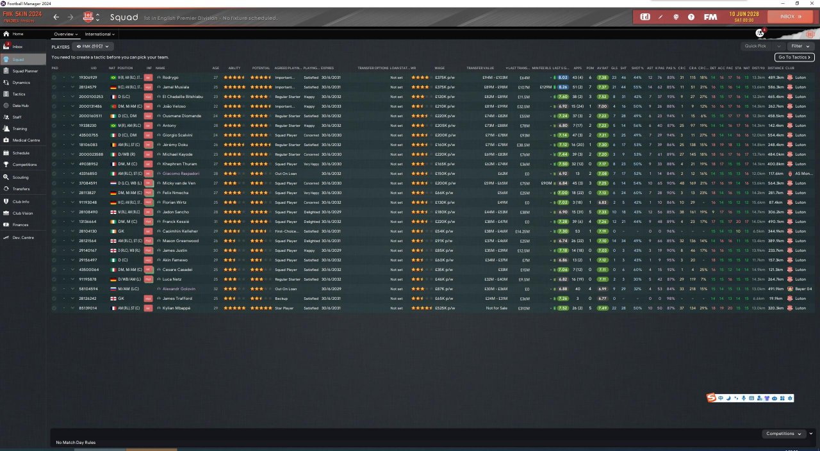Viewport: 820px width, 451px height.
Task: Expand row chevron for Michael Kayode
Action: click(72, 154)
